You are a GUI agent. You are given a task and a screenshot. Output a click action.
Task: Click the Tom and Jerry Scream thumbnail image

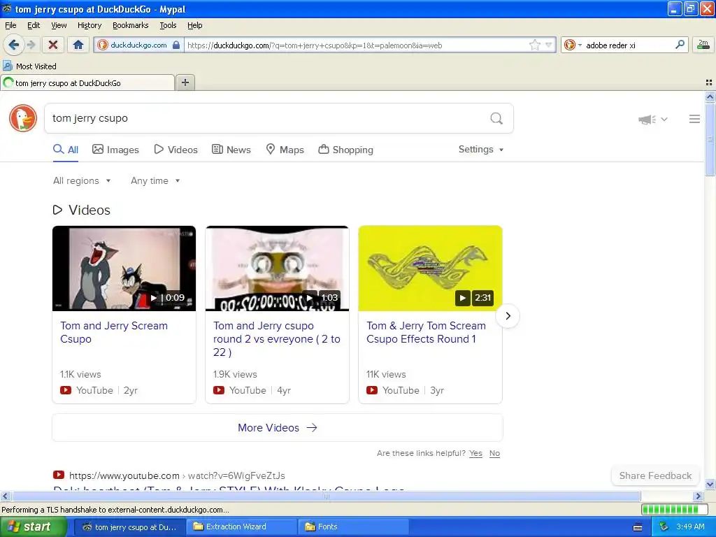[124, 268]
